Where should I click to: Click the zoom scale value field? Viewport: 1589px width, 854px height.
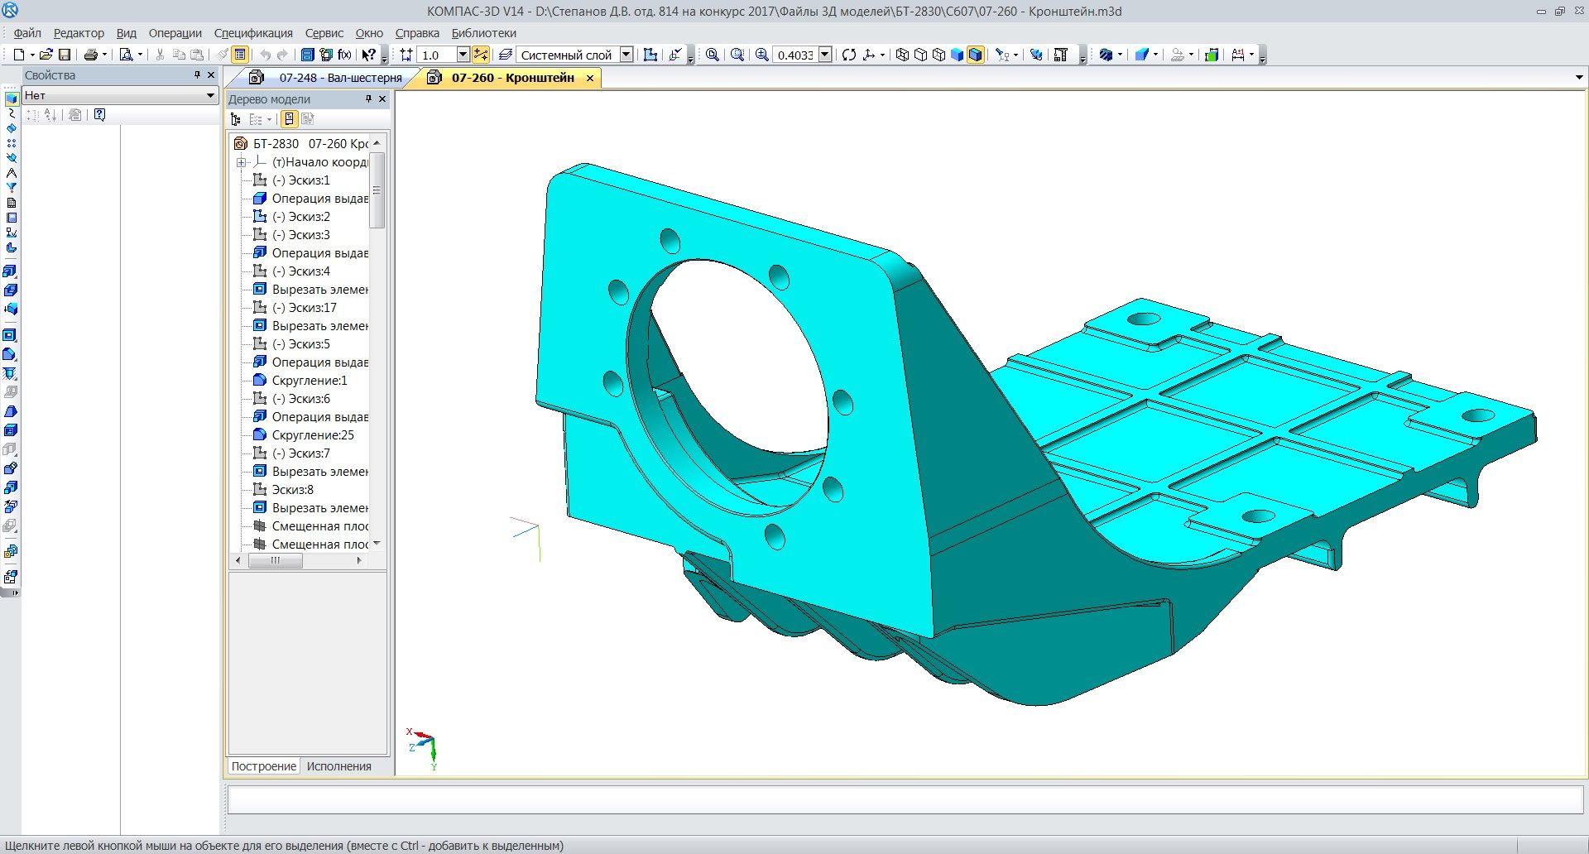coord(794,55)
